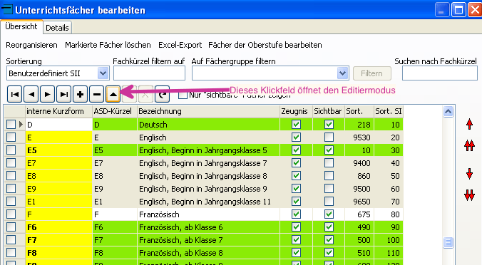Click the Sichtbar column header
Viewport: 482px width, 265px height.
328,111
